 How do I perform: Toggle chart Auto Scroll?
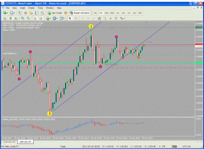35,19
